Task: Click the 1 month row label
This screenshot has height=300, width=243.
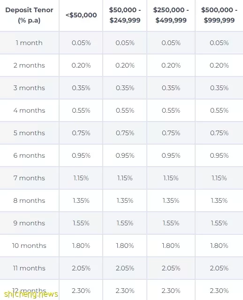Action: click(29, 43)
